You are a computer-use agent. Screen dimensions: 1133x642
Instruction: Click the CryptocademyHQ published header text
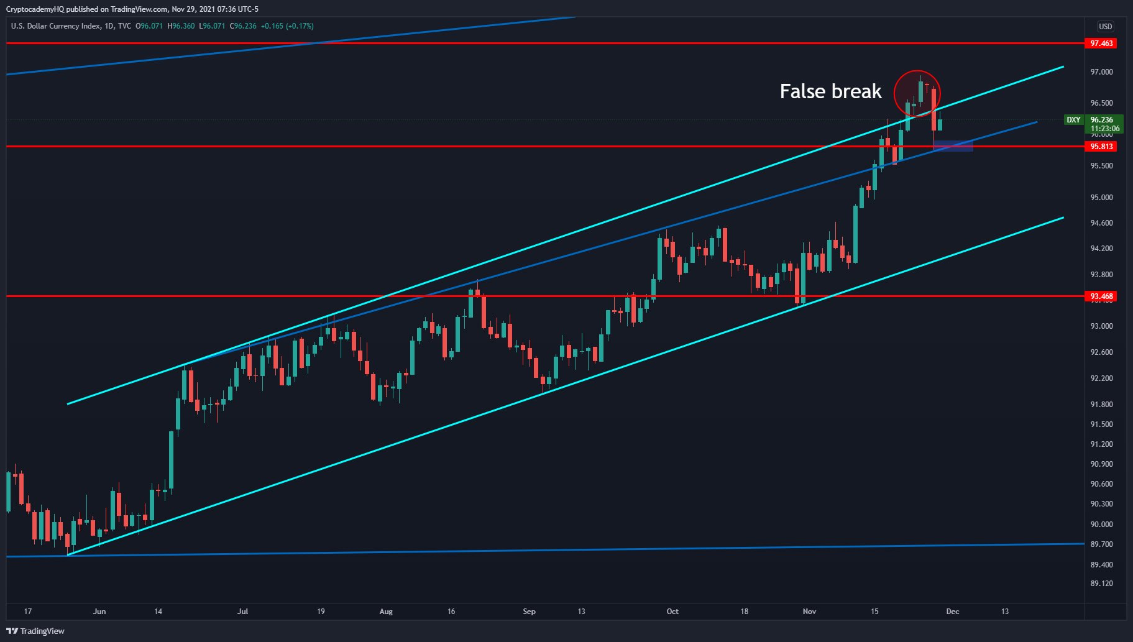(132, 9)
